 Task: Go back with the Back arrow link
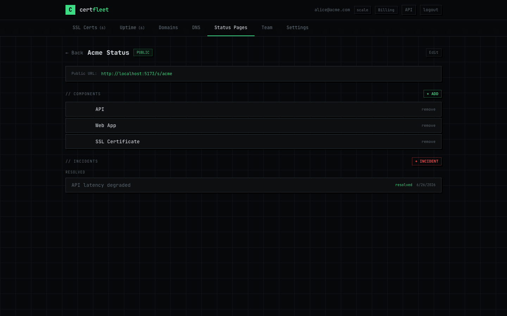pos(74,53)
